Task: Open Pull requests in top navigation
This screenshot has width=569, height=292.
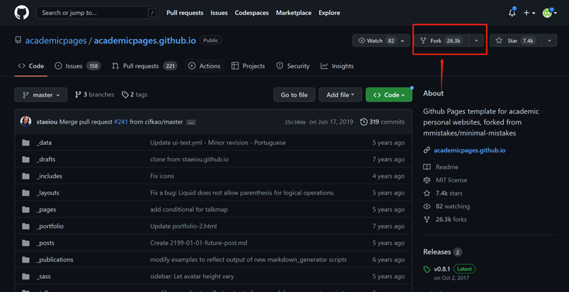Action: 184,12
